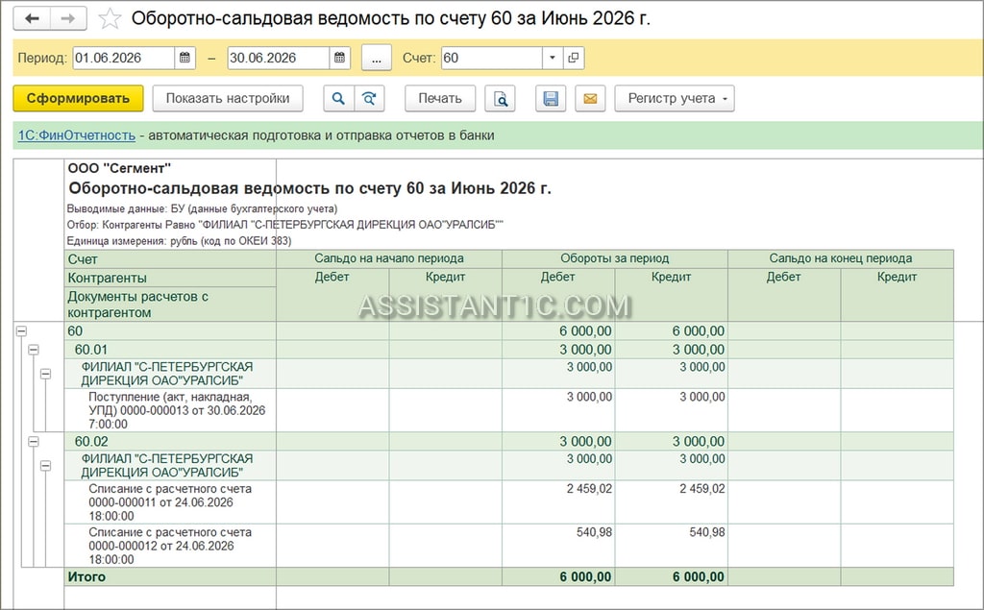Go forward with the right arrow button
The image size is (984, 610).
(x=68, y=19)
